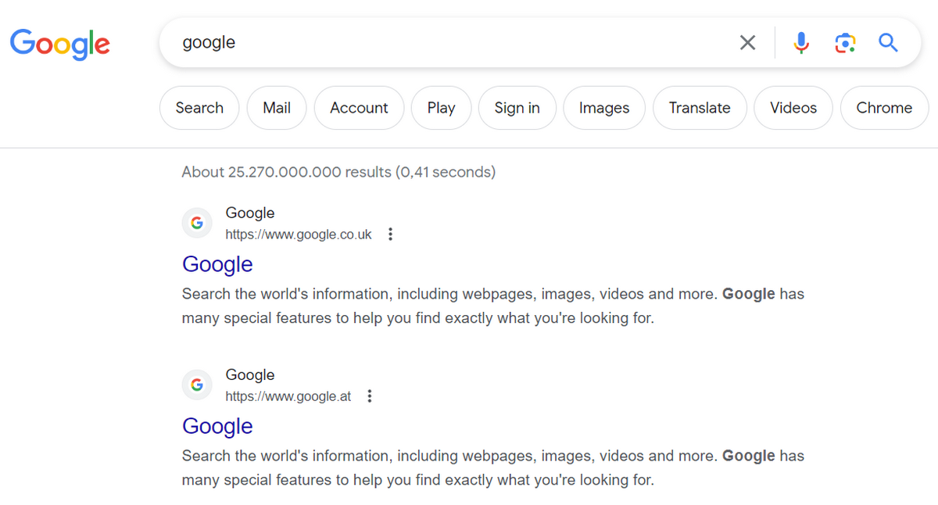Switch to Images results
The width and height of the screenshot is (938, 505).
click(x=603, y=108)
